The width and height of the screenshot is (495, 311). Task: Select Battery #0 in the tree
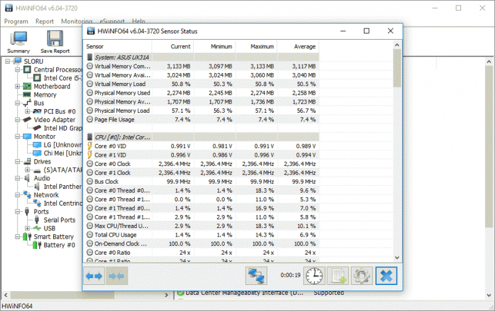pos(59,245)
